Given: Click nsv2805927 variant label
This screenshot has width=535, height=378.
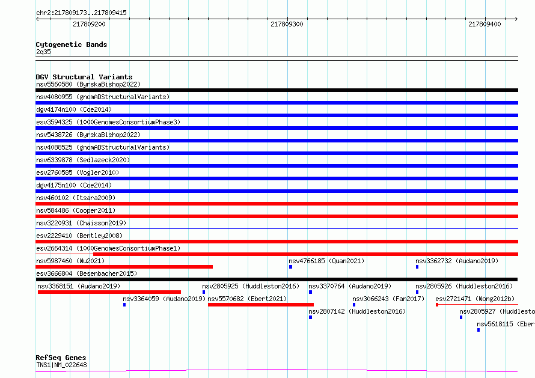Looking at the screenshot, I should click(x=497, y=311).
